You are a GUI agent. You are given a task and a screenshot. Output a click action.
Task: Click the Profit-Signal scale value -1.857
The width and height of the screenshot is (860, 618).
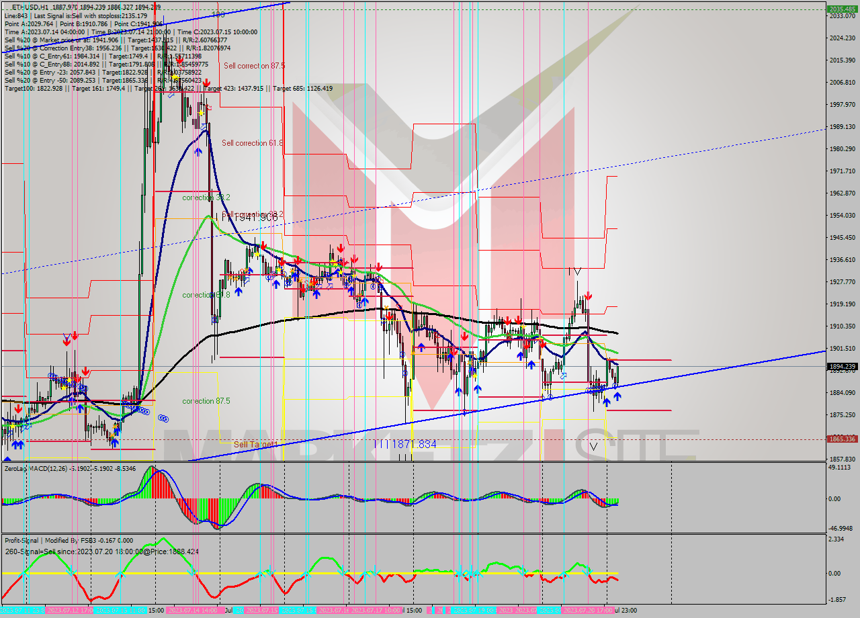[x=838, y=599]
